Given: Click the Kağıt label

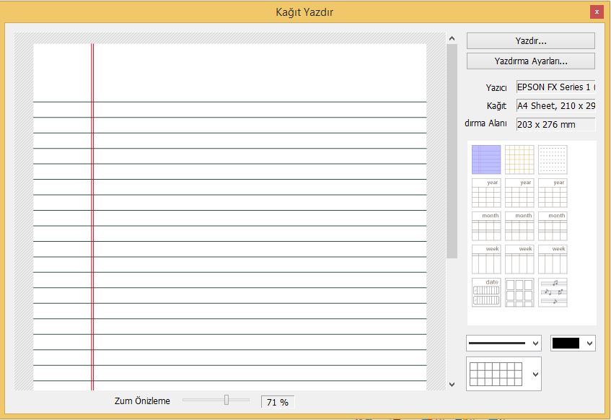Looking at the screenshot, I should tap(496, 105).
